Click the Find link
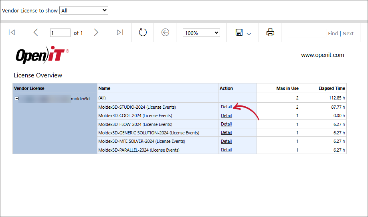 [x=333, y=34]
